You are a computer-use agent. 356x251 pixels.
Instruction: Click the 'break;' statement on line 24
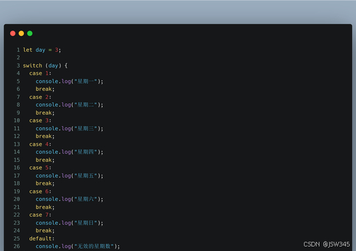[x=45, y=230]
